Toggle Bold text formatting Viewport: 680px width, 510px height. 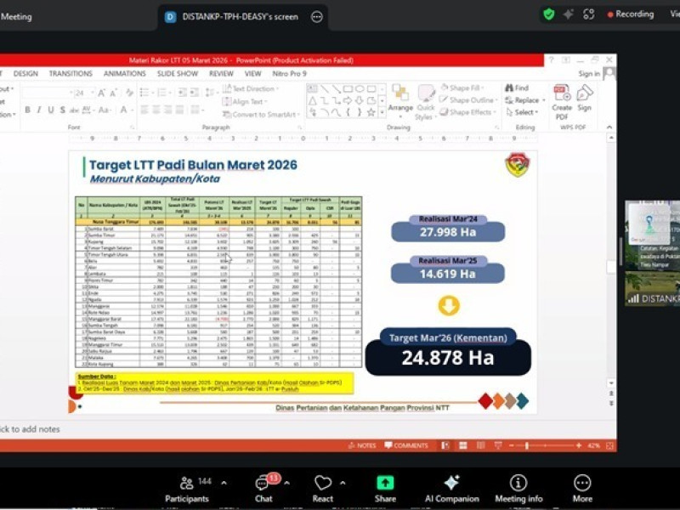pyautogui.click(x=27, y=110)
